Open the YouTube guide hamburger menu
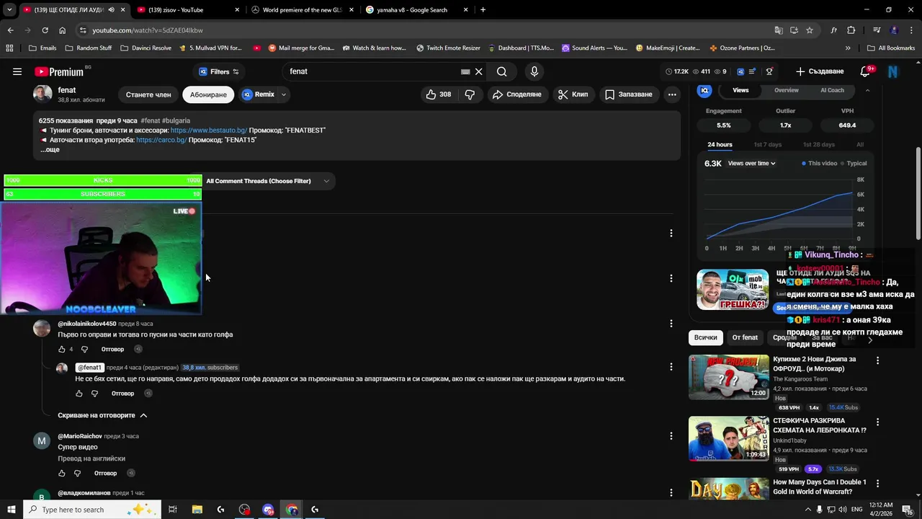Screen dimensions: 922x519 tap(17, 71)
